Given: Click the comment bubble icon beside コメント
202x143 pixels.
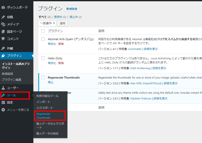Looking at the screenshot, I should (3, 39).
